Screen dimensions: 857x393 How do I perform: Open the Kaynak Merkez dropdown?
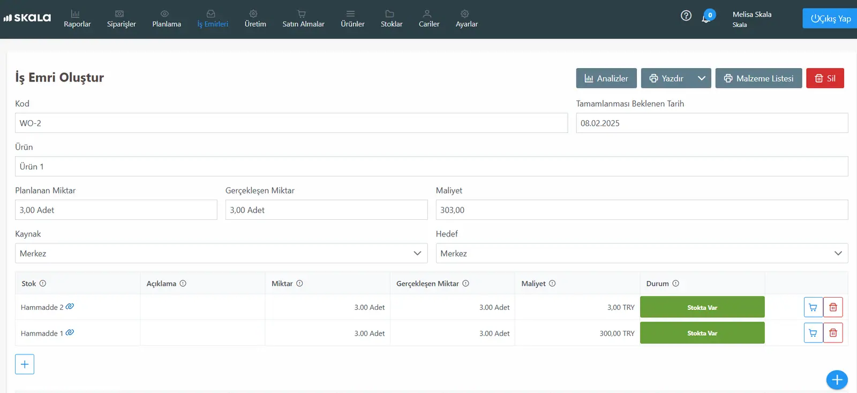click(221, 253)
